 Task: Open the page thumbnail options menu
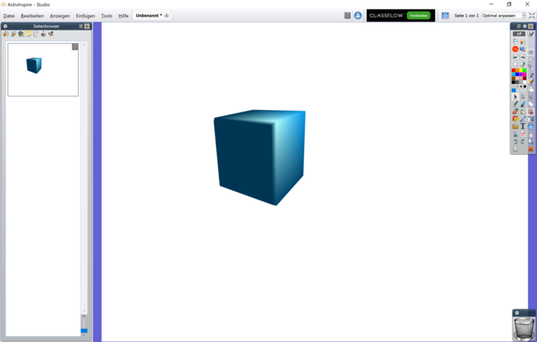click(x=75, y=47)
